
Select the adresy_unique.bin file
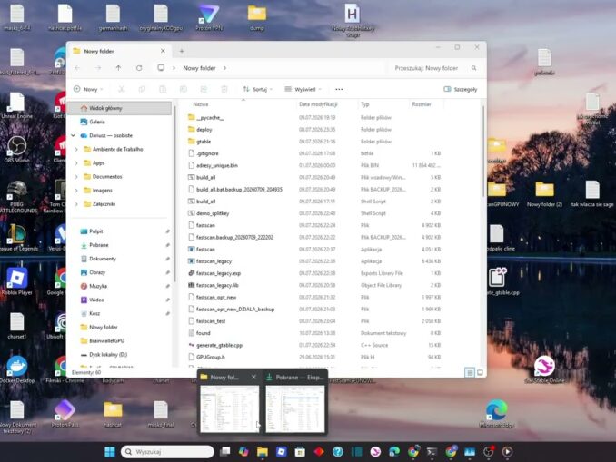[x=314, y=165]
